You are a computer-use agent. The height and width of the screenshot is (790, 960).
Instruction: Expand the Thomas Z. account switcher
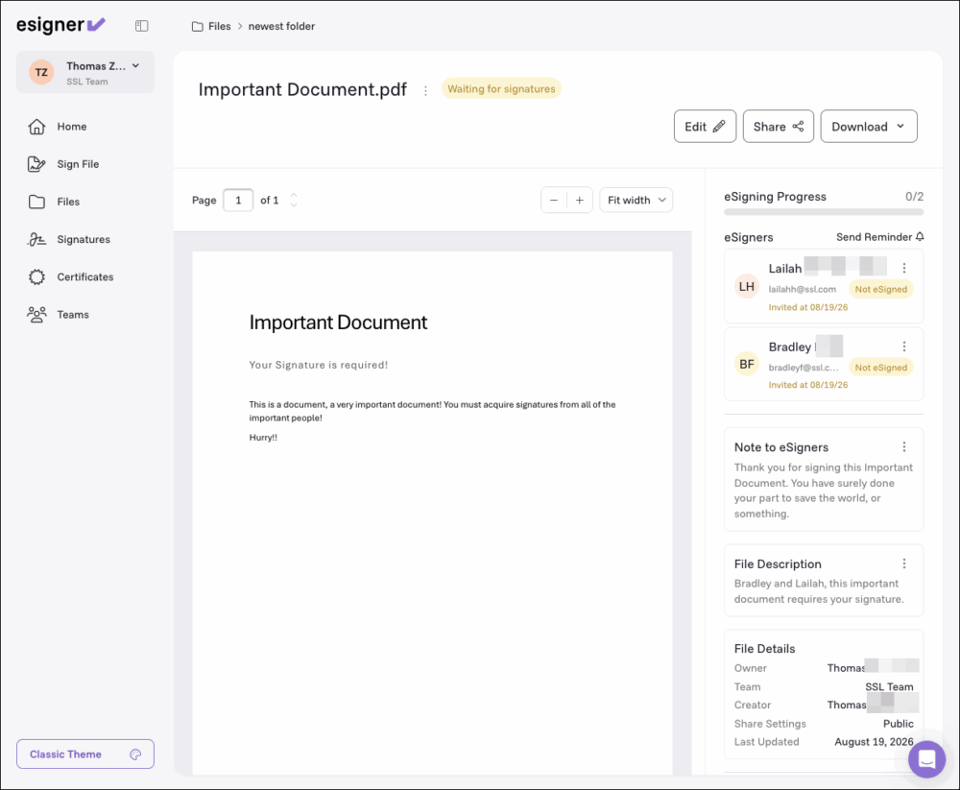tap(85, 72)
